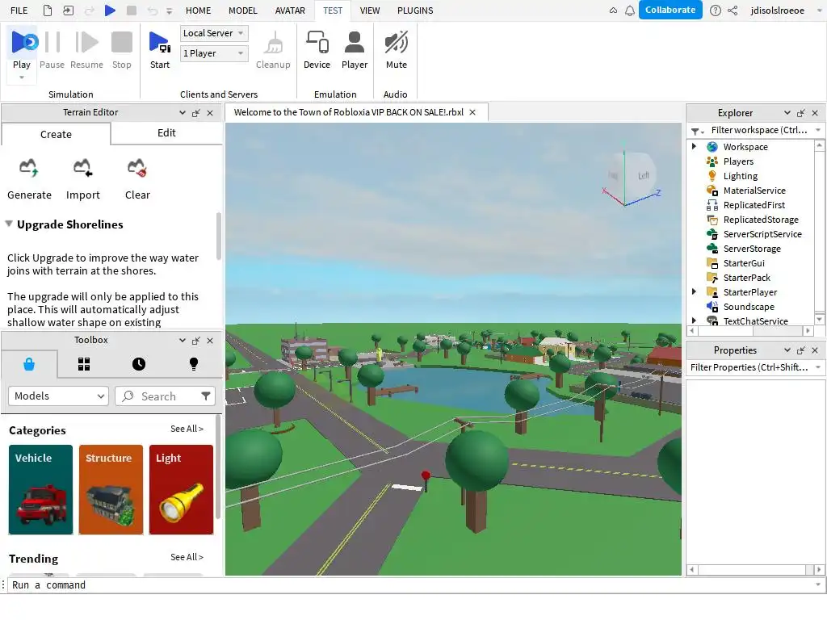Open the Toolbox Recent clock tab
The width and height of the screenshot is (827, 620).
click(x=139, y=364)
